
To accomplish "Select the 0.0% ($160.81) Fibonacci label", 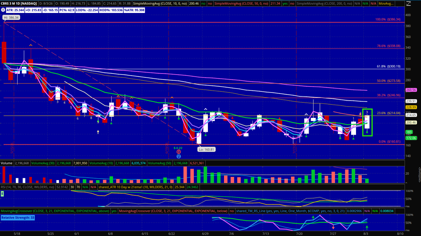I will click(x=389, y=141).
